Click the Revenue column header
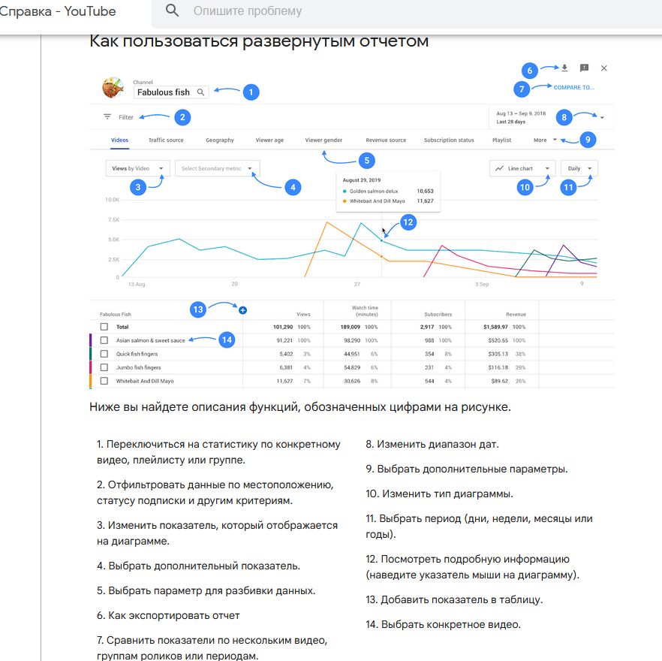Viewport: 662px width, 661px height. [x=516, y=315]
